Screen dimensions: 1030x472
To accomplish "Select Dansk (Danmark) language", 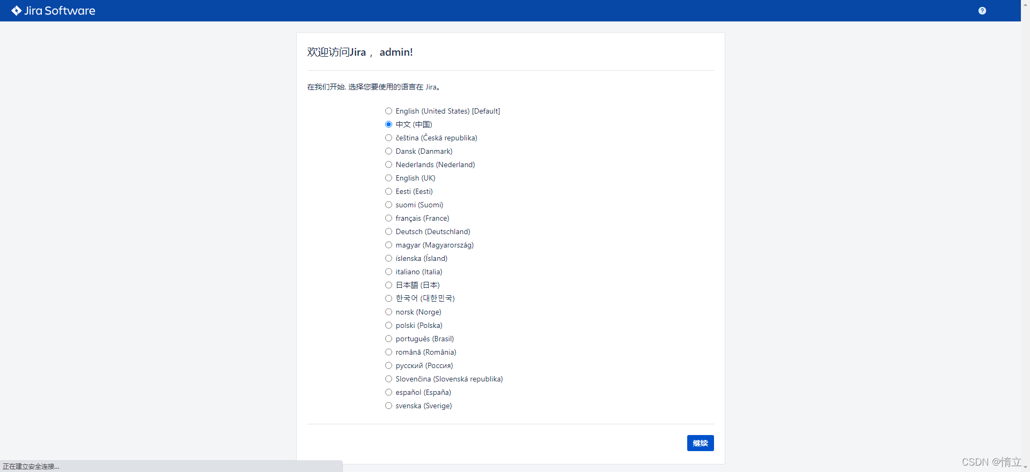I will (388, 151).
